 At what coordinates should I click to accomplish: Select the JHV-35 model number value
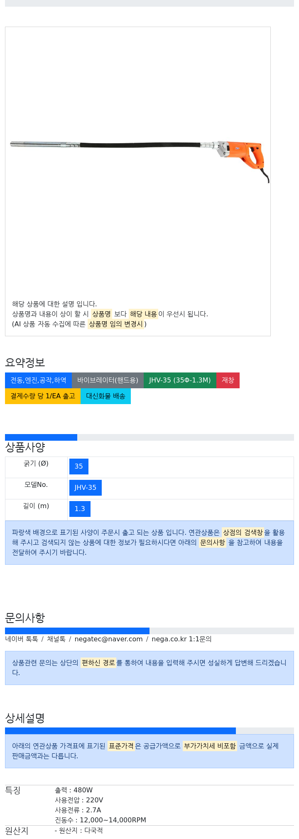[86, 488]
